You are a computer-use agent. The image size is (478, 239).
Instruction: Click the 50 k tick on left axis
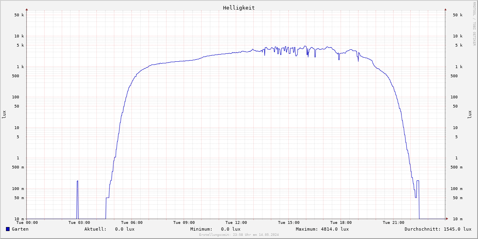[x=19, y=15]
